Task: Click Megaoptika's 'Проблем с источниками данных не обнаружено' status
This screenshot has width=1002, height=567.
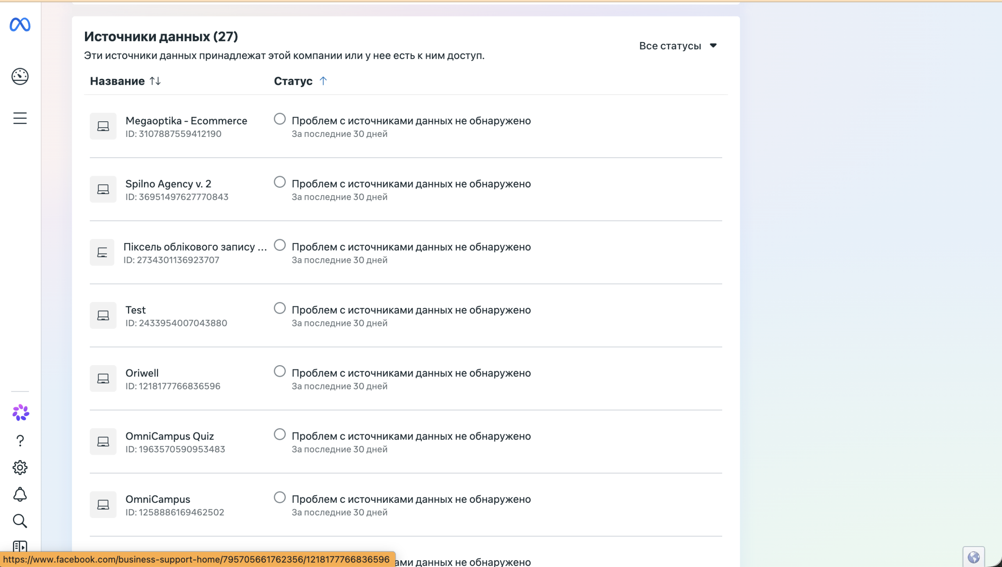Action: coord(411,121)
